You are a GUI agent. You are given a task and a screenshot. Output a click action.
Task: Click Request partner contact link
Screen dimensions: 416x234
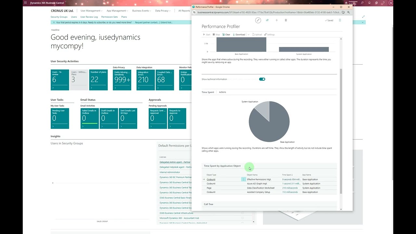[147, 22]
